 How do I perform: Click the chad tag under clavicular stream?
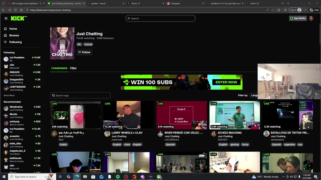tap(127, 144)
